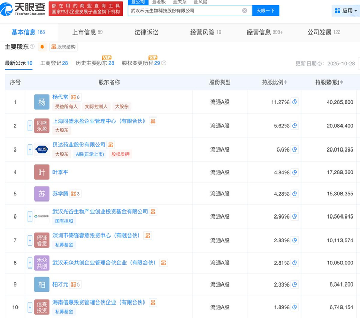Open pie chart icon for 杨代常's 11.27% holding
Screen dimensions: 360x318
295,102
